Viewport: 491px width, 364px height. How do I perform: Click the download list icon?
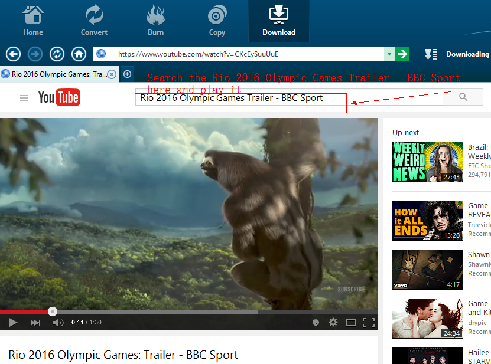click(x=431, y=54)
